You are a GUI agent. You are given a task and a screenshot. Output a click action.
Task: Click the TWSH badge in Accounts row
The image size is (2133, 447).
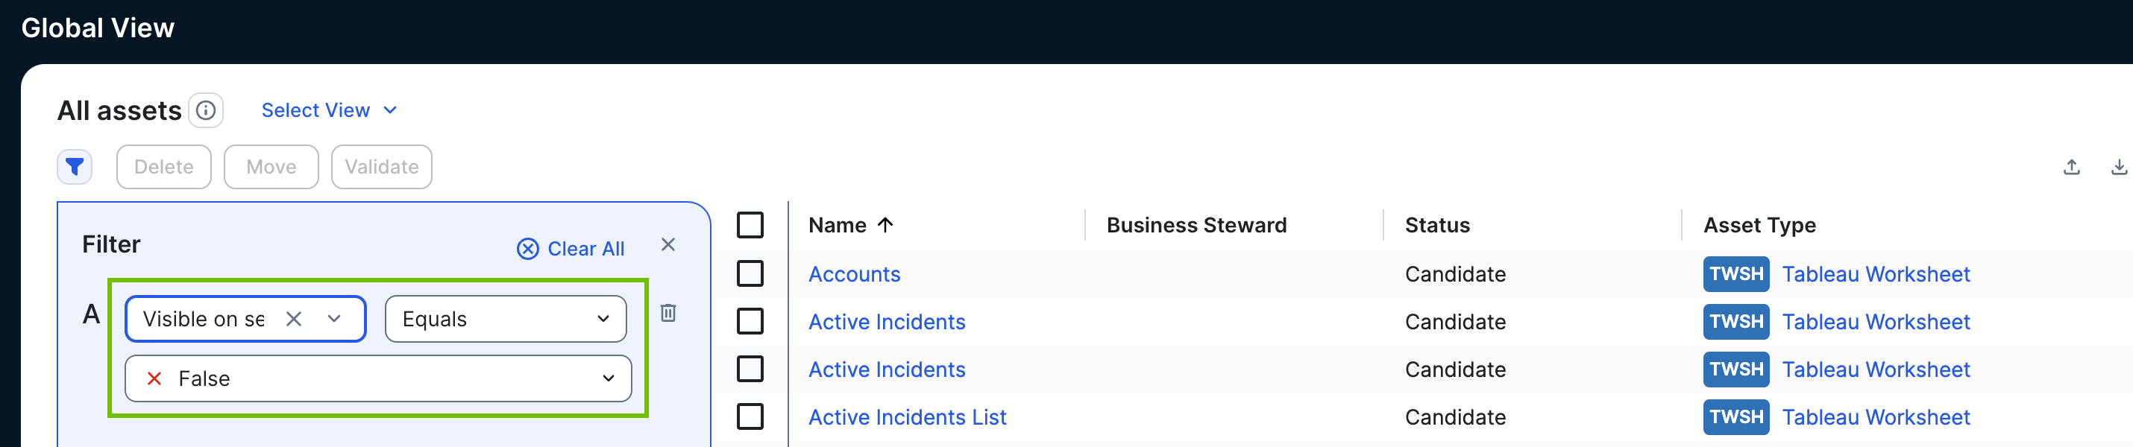coord(1735,274)
